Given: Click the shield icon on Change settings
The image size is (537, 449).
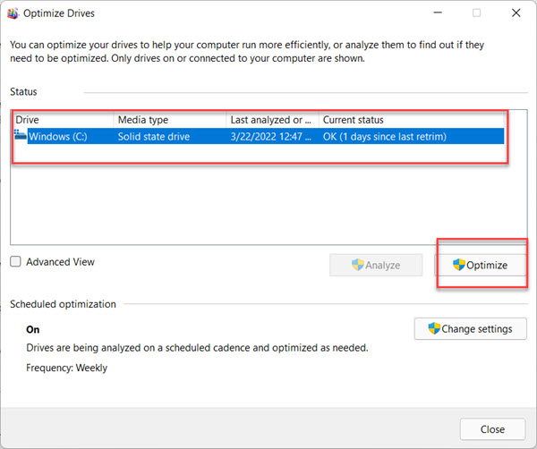Looking at the screenshot, I should (434, 328).
